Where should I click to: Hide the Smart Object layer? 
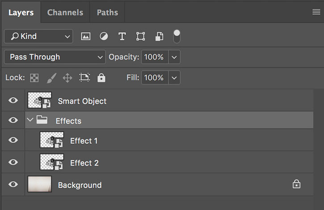coord(13,100)
